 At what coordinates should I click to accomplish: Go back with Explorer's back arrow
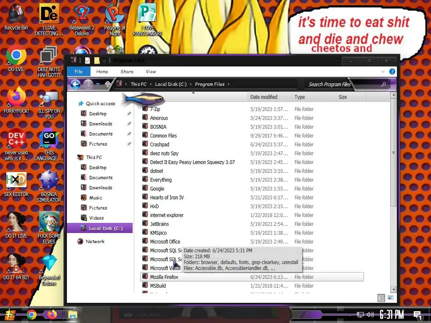click(75, 84)
